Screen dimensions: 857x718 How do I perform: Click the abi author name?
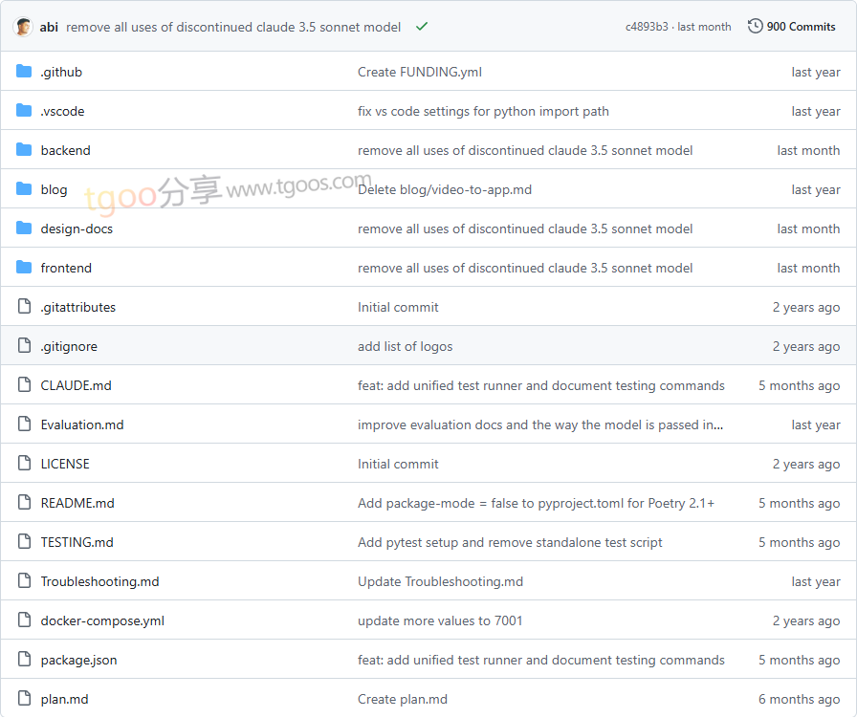click(49, 27)
